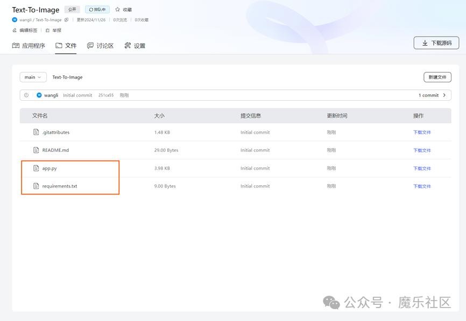Open the main branch dropdown
The height and width of the screenshot is (321, 466).
click(33, 77)
